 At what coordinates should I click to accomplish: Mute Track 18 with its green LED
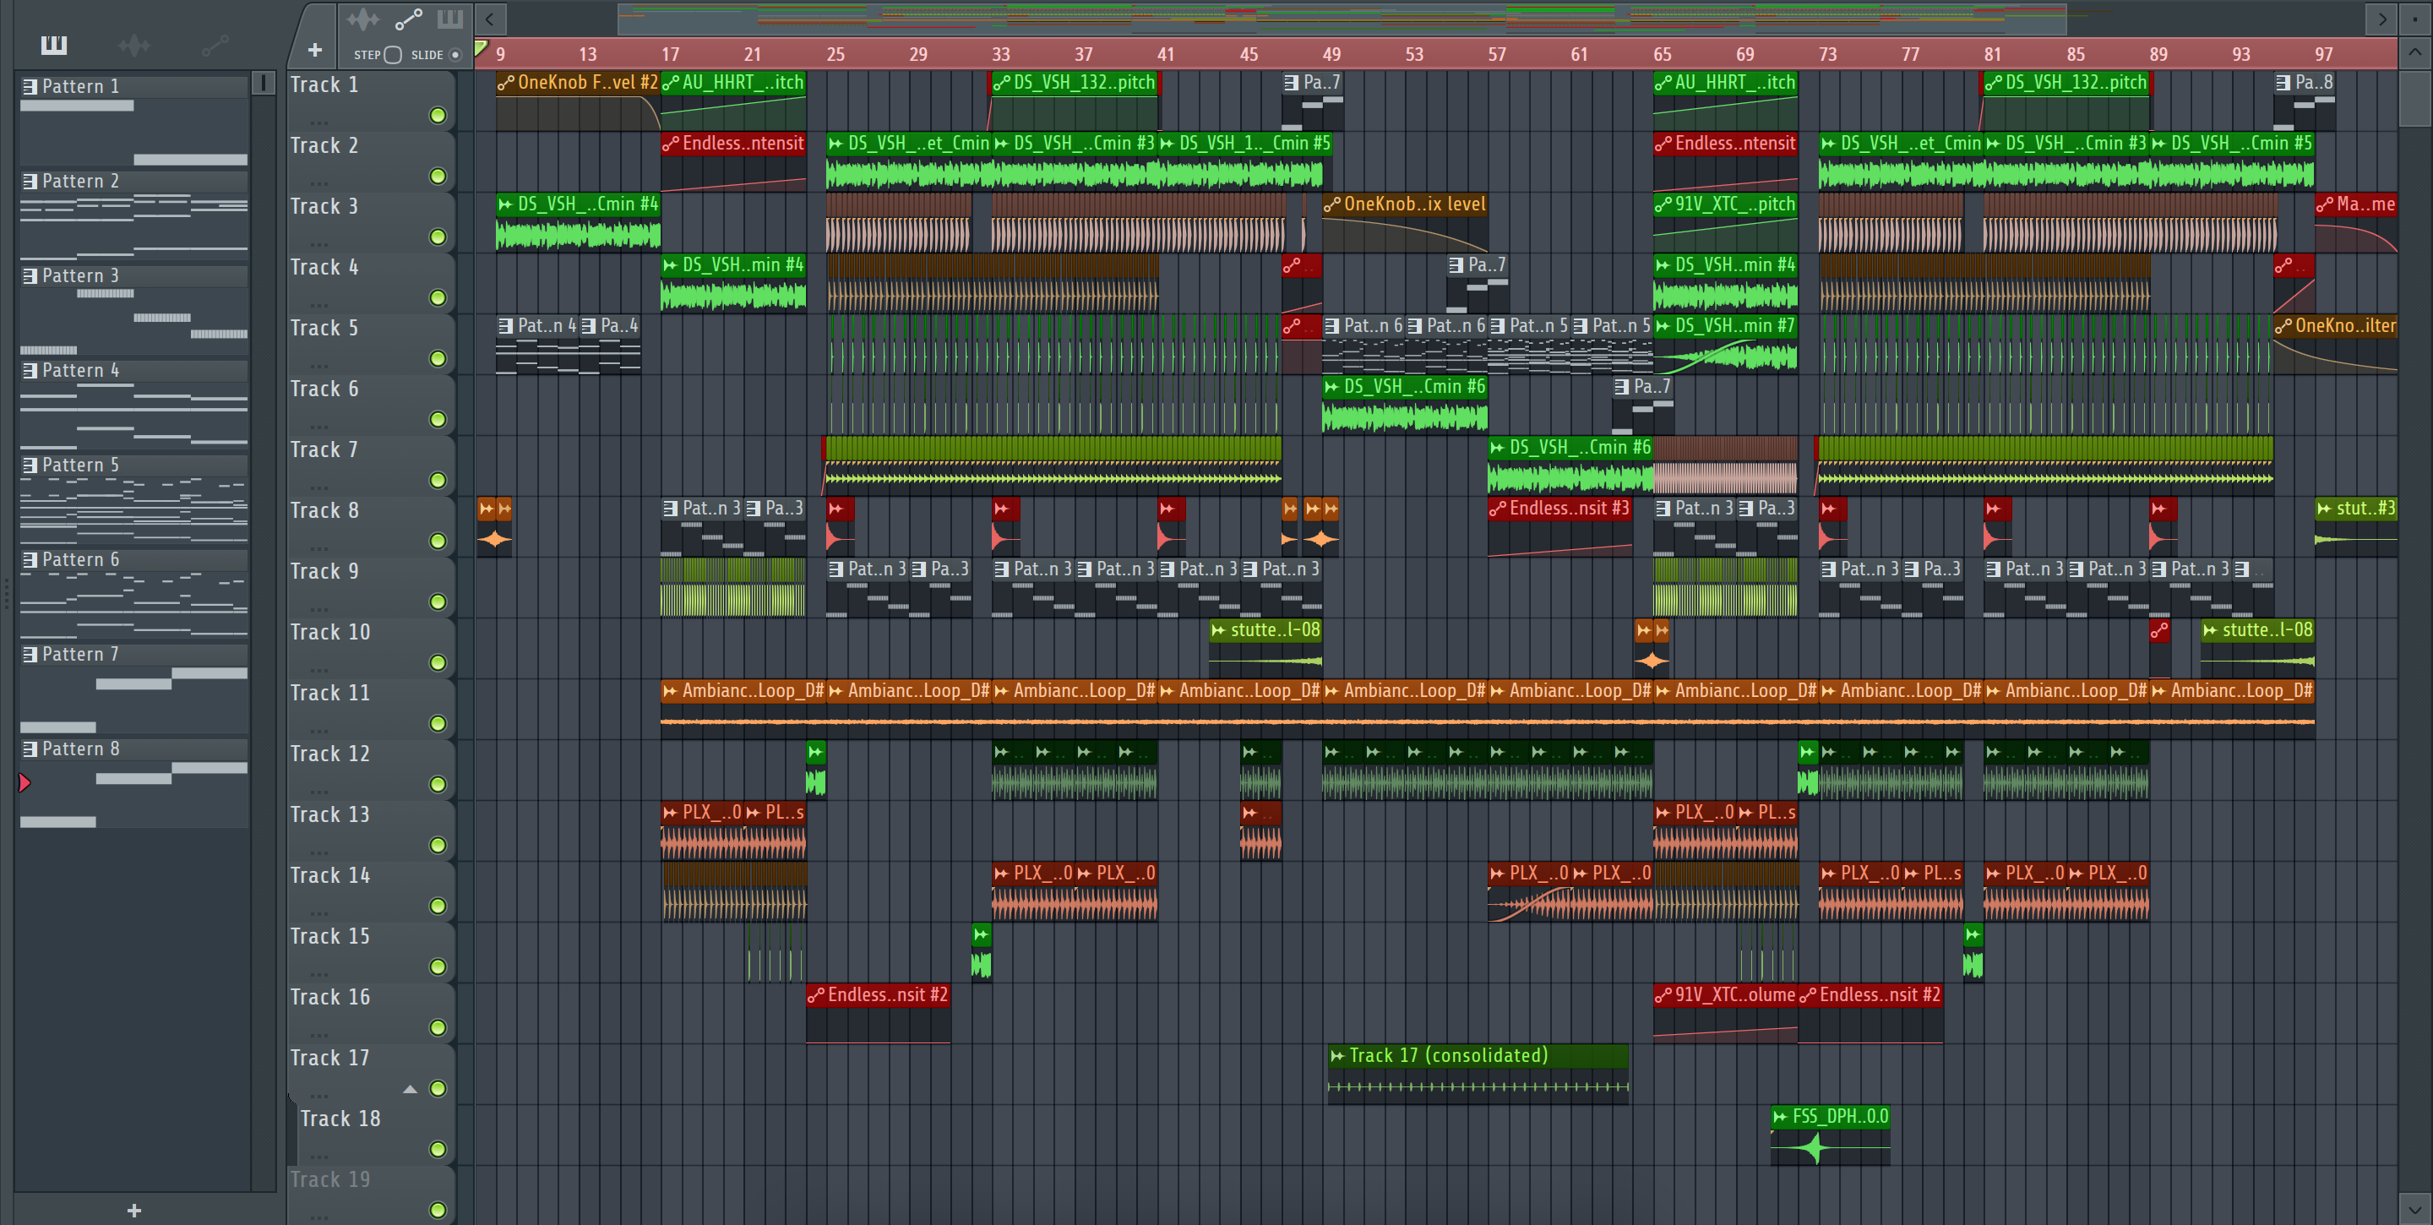[x=438, y=1150]
